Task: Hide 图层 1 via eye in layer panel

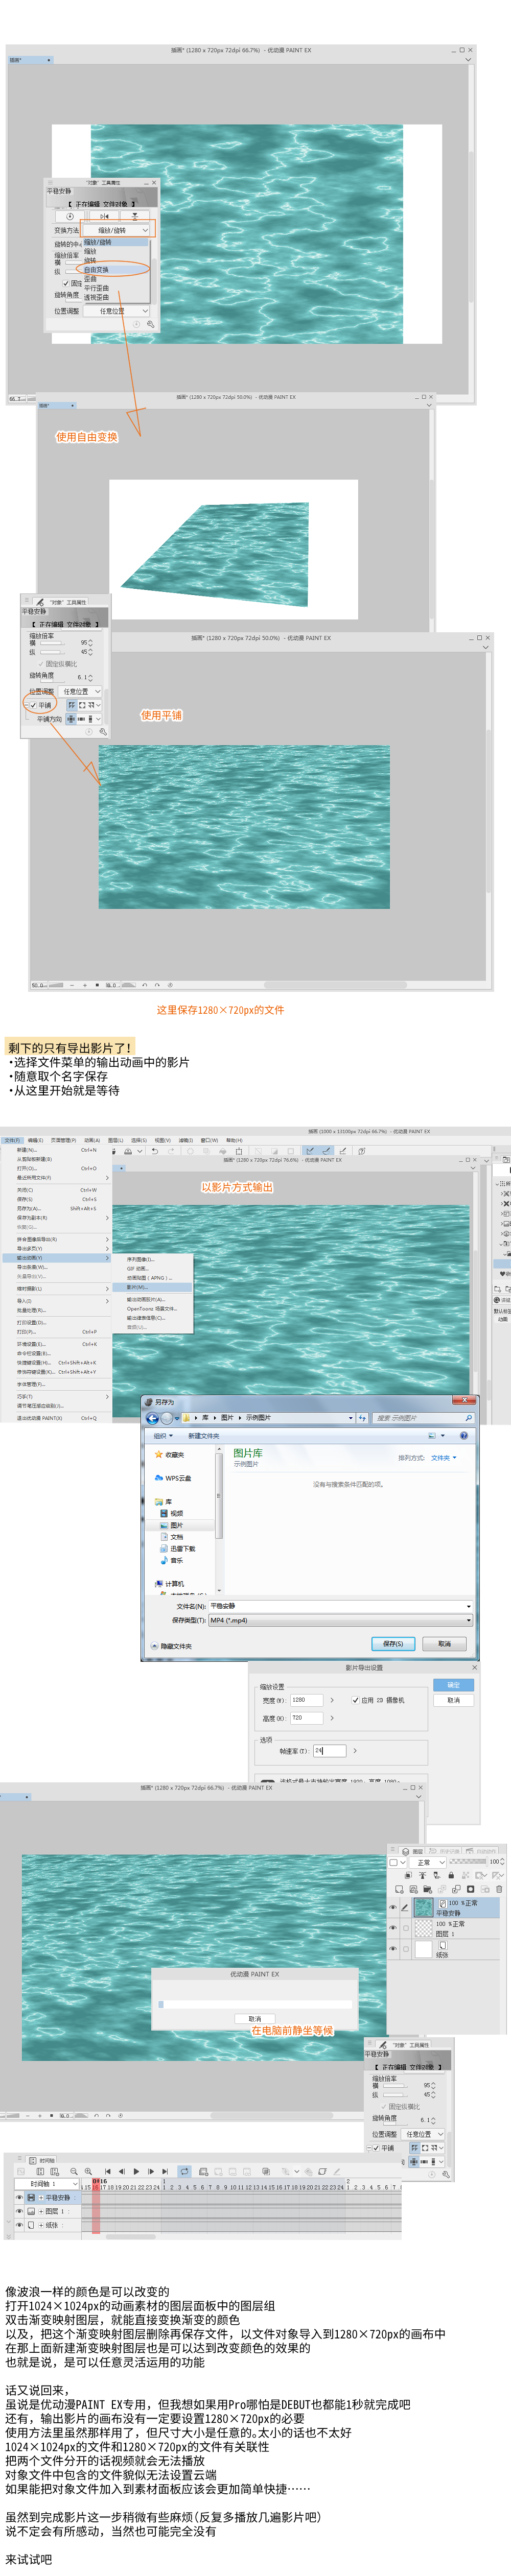Action: tap(392, 1928)
